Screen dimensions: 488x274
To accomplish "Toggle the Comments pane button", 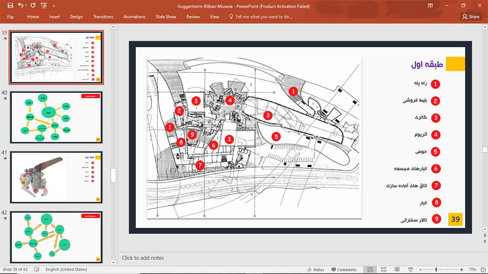I will tap(344, 269).
